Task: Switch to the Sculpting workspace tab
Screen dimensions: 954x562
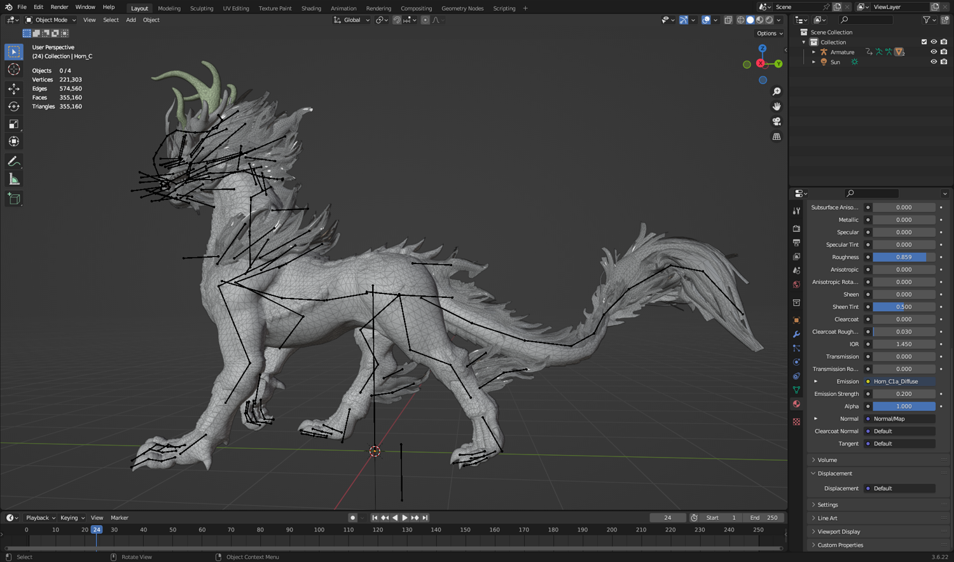Action: [x=202, y=8]
